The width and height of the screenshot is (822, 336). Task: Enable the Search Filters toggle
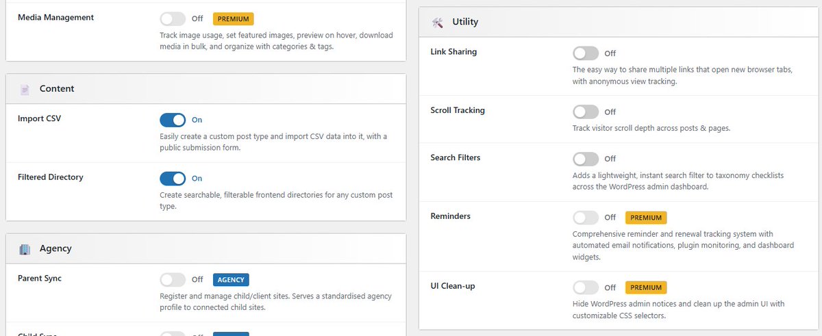[586, 159]
